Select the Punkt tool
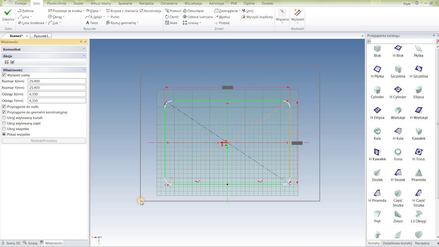The image size is (439, 247). point(113,17)
